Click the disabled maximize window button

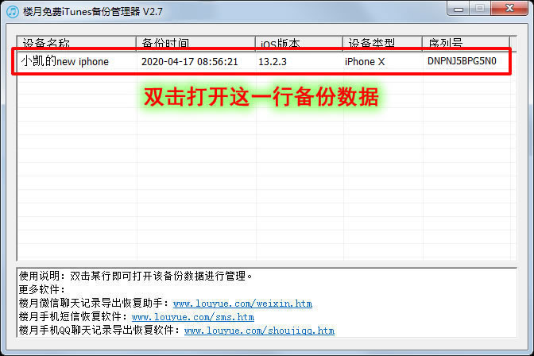[x=480, y=9]
